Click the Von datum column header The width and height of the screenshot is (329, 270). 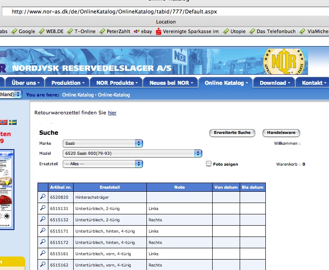(x=226, y=187)
